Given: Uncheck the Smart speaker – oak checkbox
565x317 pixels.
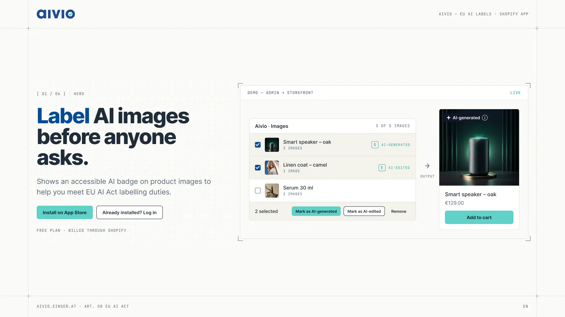Looking at the screenshot, I should coord(258,145).
